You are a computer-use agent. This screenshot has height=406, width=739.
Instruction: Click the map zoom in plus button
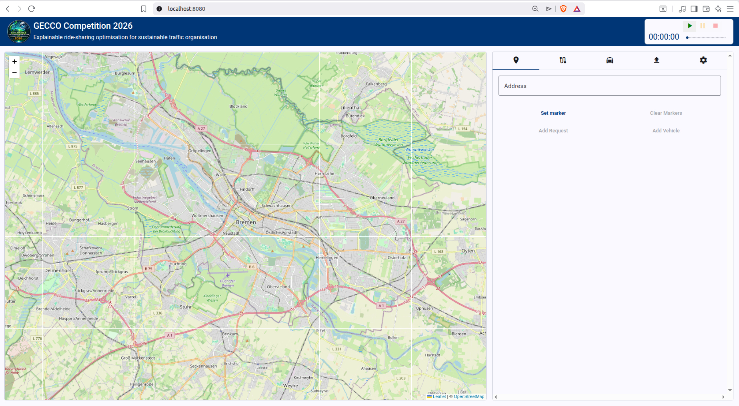(x=14, y=62)
